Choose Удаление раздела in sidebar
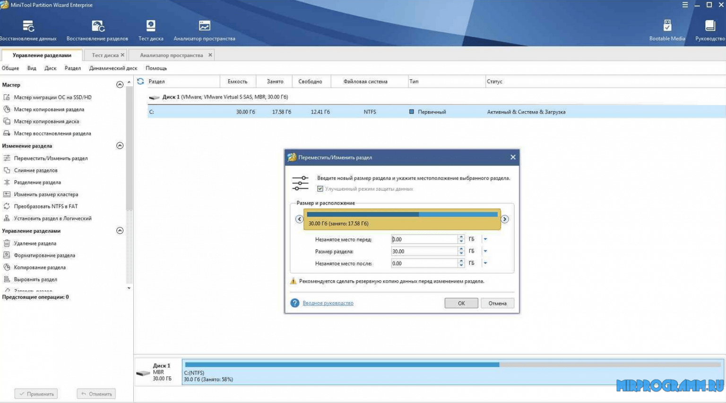The width and height of the screenshot is (726, 403). point(35,243)
